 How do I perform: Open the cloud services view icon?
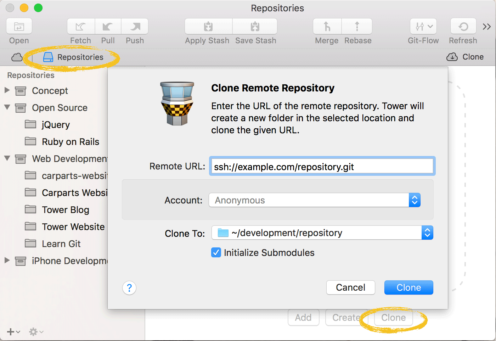[x=17, y=57]
